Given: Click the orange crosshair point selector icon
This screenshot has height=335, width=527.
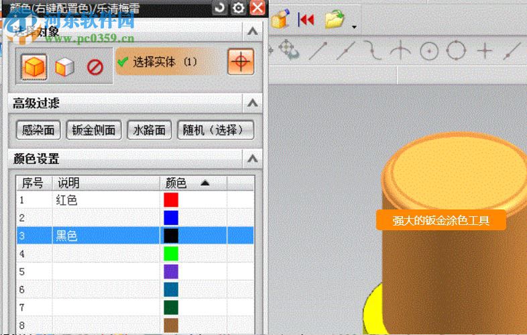Looking at the screenshot, I should tap(241, 62).
